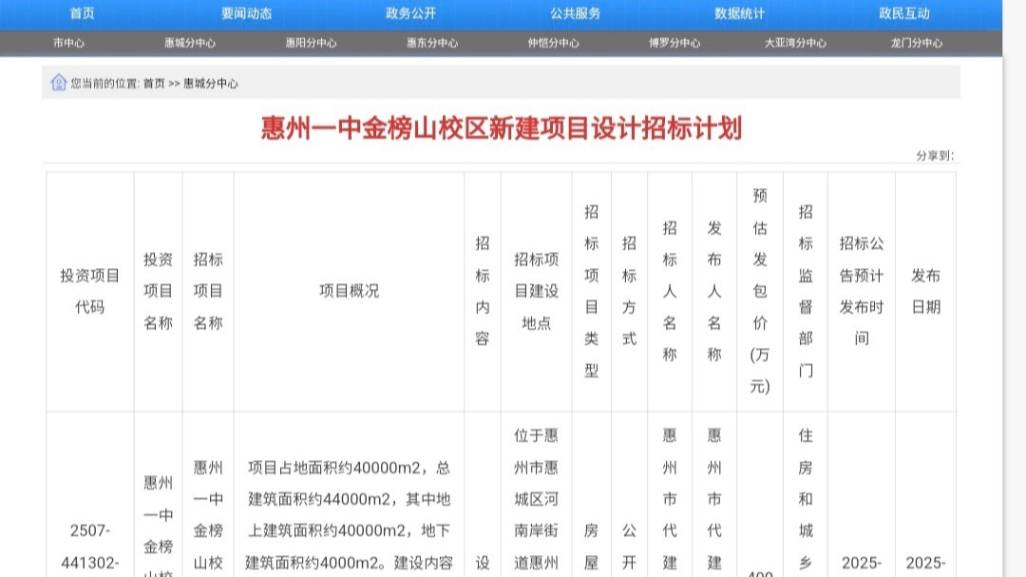
Task: Go to 惠东分中心
Action: point(432,43)
